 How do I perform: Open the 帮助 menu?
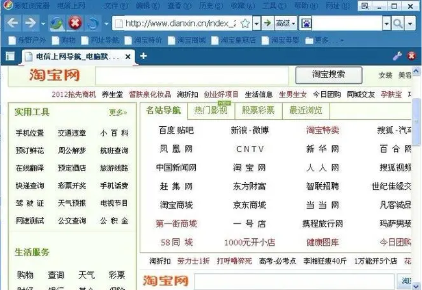click(306, 6)
